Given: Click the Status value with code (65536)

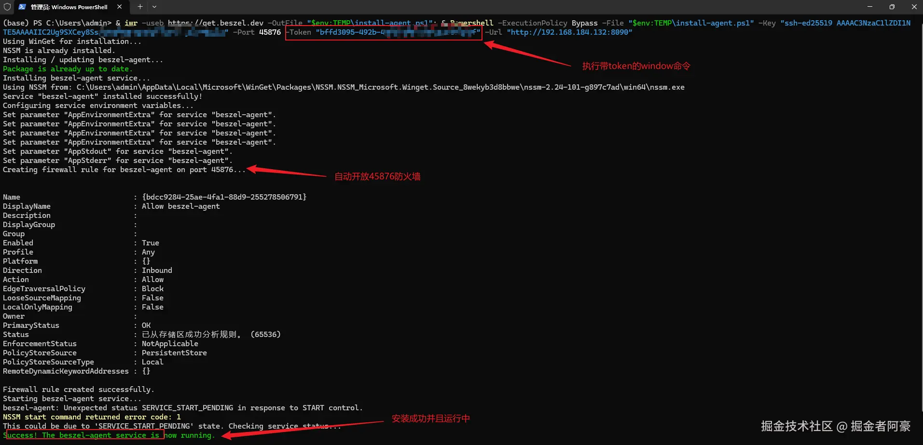Looking at the screenshot, I should [211, 335].
